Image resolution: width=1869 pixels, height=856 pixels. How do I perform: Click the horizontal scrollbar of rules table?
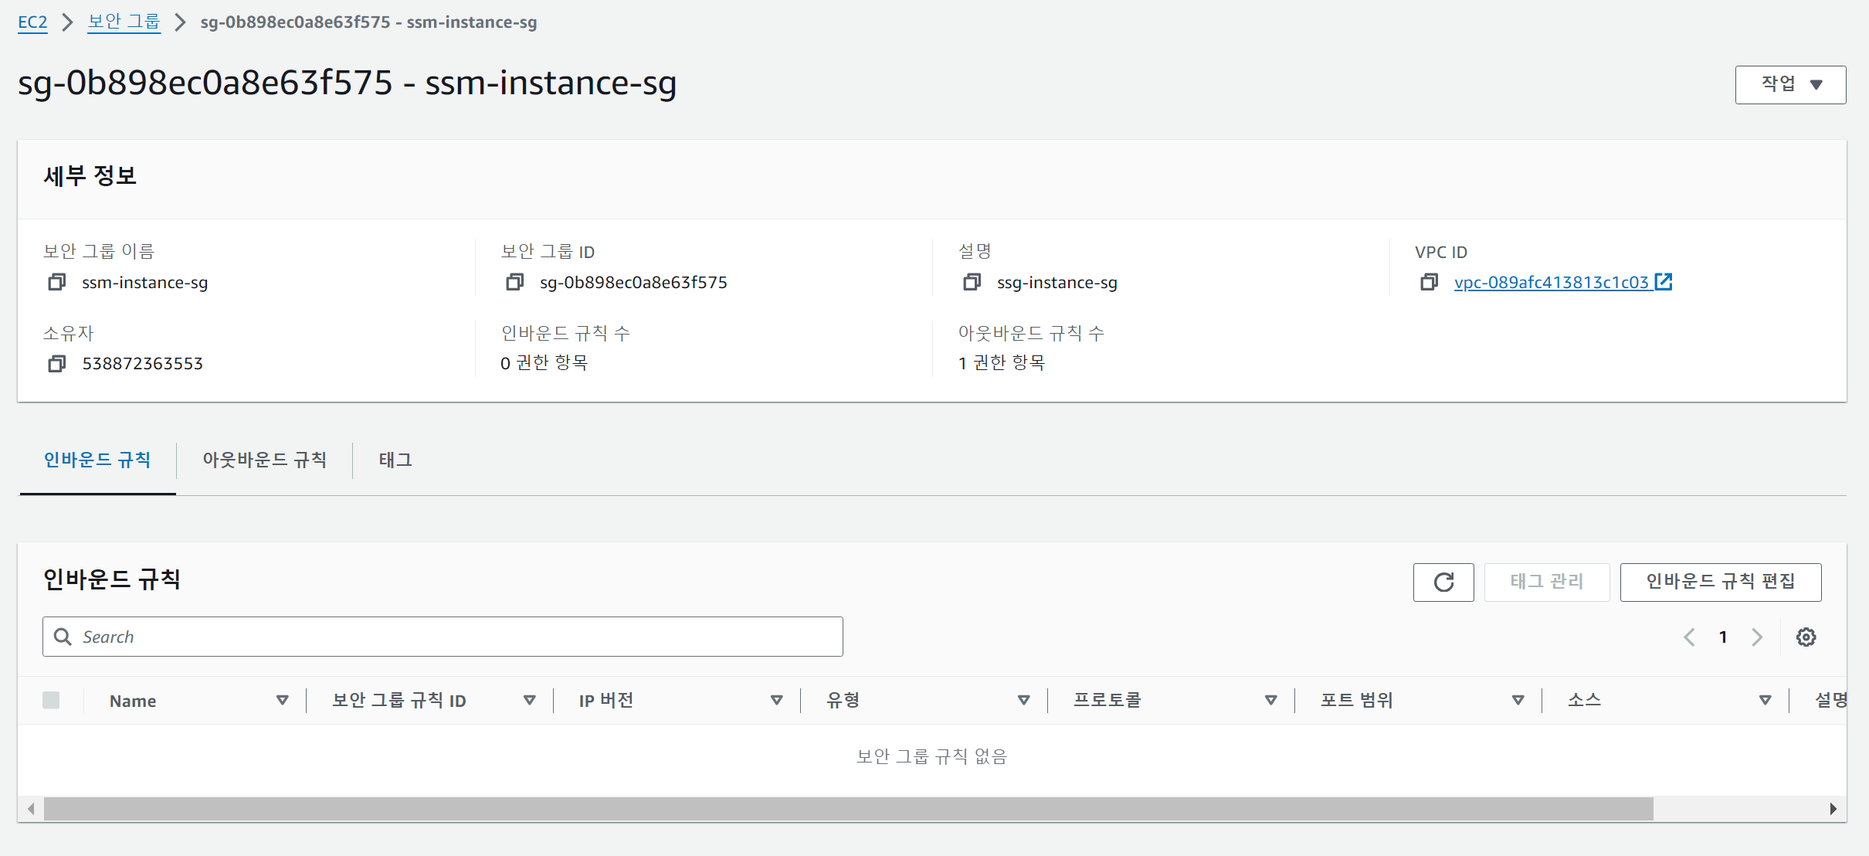coord(848,809)
